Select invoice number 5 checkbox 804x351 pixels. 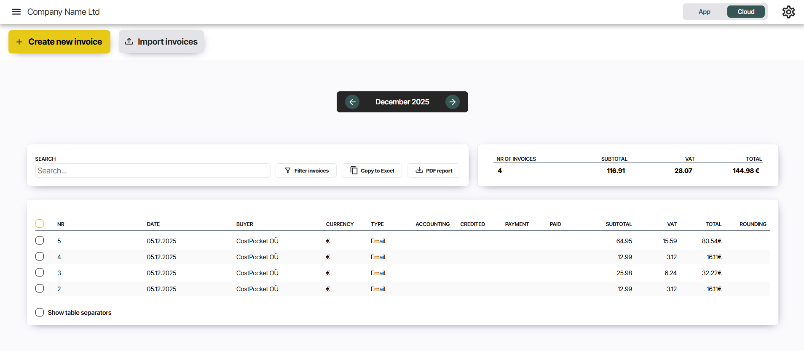(40, 240)
